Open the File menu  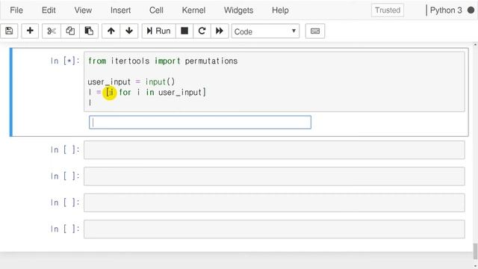click(16, 10)
